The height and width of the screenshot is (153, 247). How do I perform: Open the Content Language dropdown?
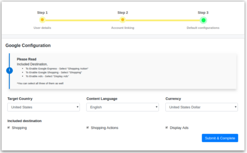point(123,107)
